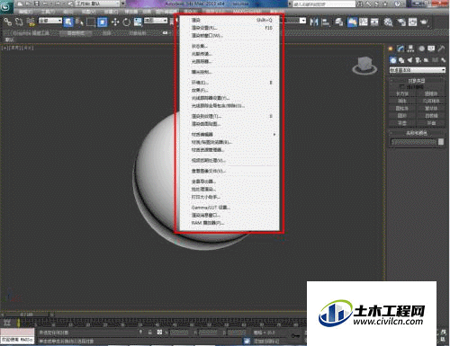Click the 茶壶 teapot button

pos(402,123)
